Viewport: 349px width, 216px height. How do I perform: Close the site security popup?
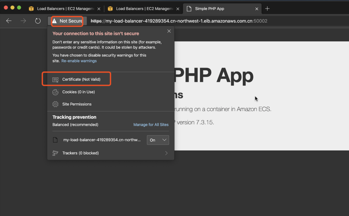(169, 31)
